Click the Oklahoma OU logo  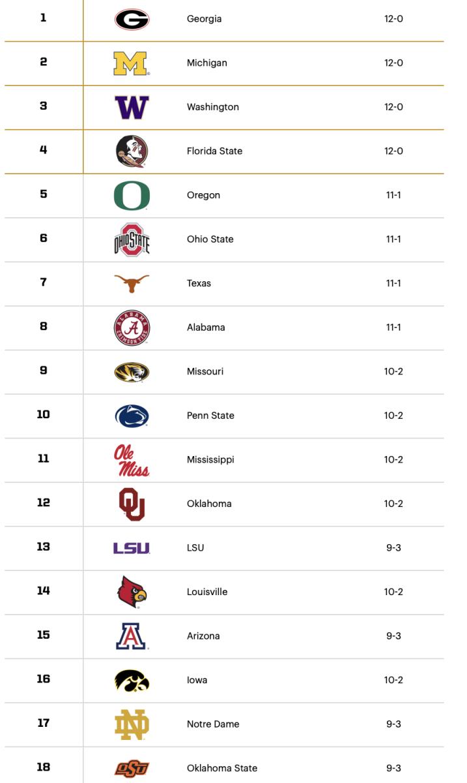coord(132,504)
